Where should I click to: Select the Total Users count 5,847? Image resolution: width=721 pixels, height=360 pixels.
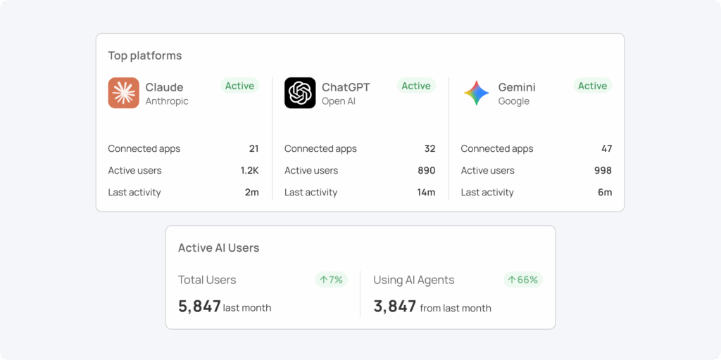click(200, 306)
